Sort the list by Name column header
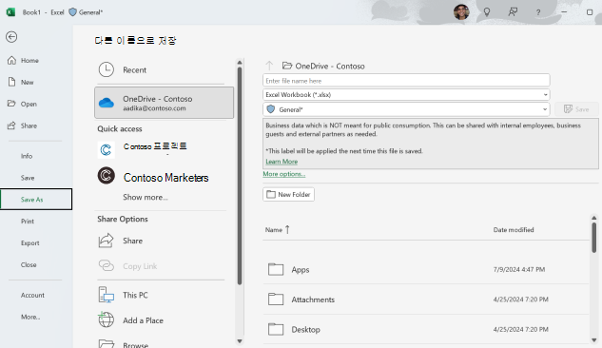602x348 pixels. pyautogui.click(x=274, y=230)
